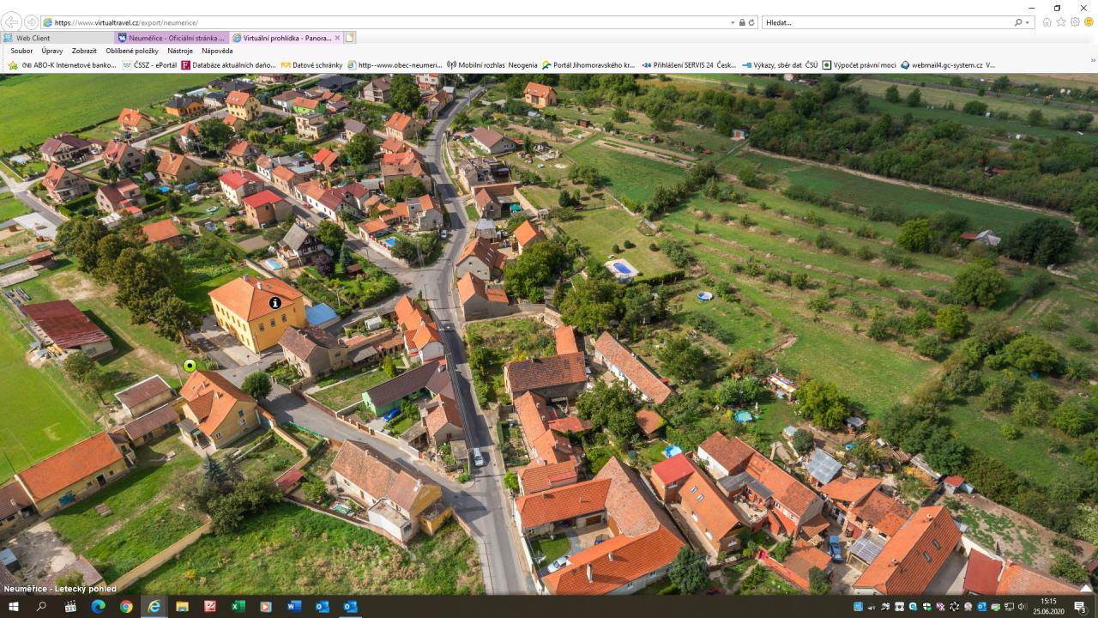This screenshot has height=618, width=1098.
Task: Click the browser Back arrow button
Action: pyautogui.click(x=13, y=22)
